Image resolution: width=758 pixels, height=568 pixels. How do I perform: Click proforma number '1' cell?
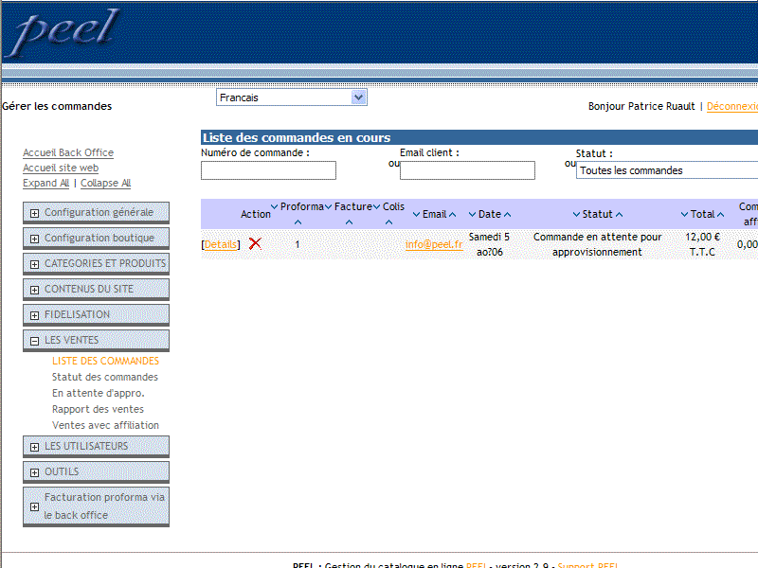click(298, 244)
